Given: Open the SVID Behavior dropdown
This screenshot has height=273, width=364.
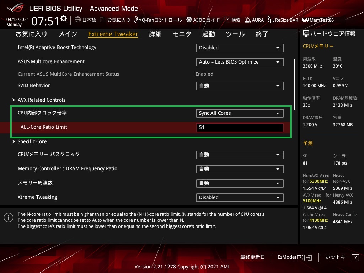Looking at the screenshot, I should tap(240, 86).
